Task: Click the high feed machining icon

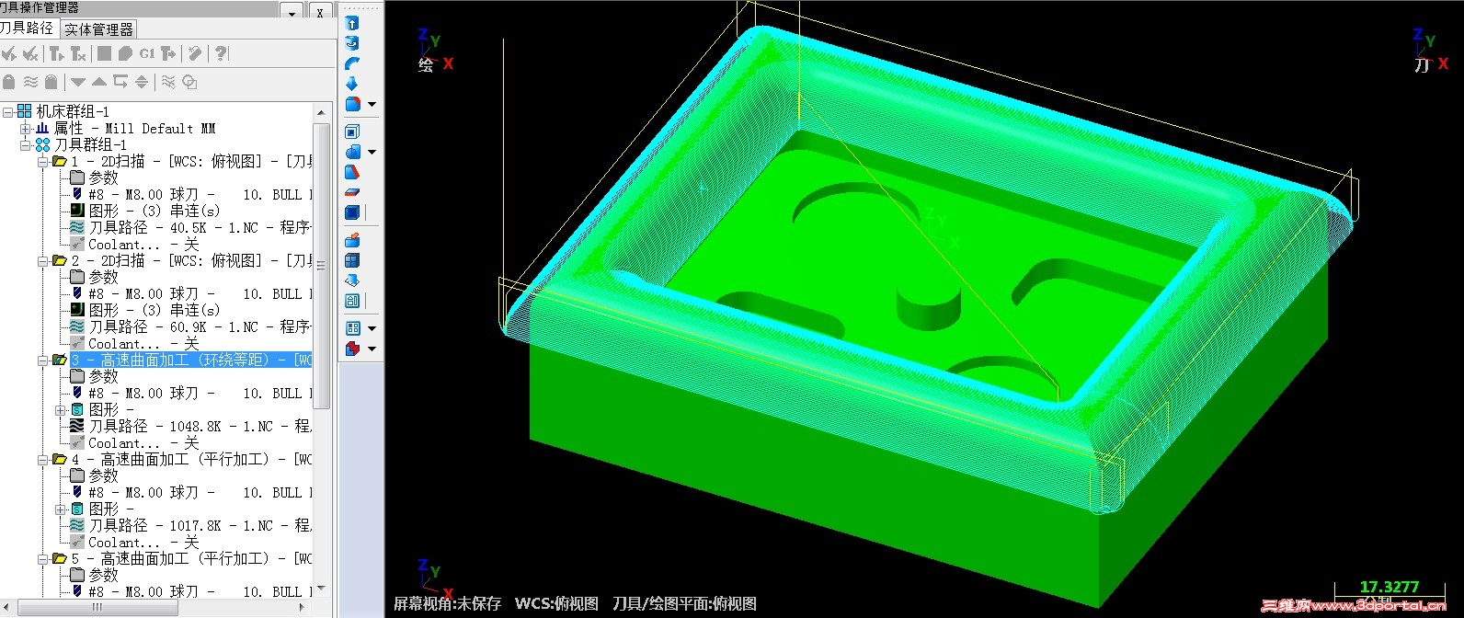Action: pyautogui.click(x=168, y=54)
